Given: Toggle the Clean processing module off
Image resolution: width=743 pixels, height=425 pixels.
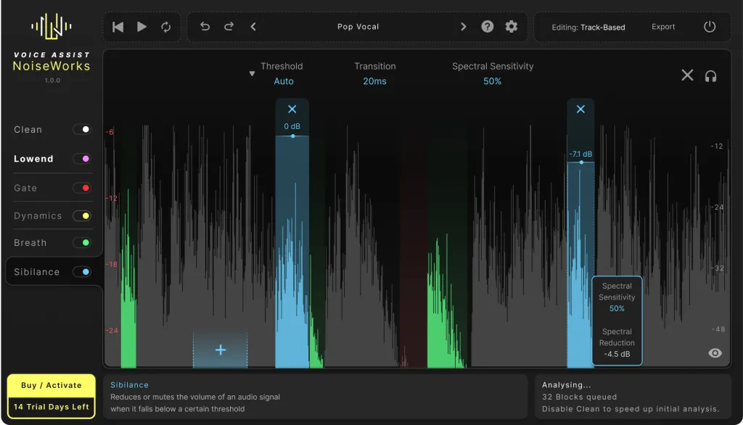Looking at the screenshot, I should (x=83, y=129).
